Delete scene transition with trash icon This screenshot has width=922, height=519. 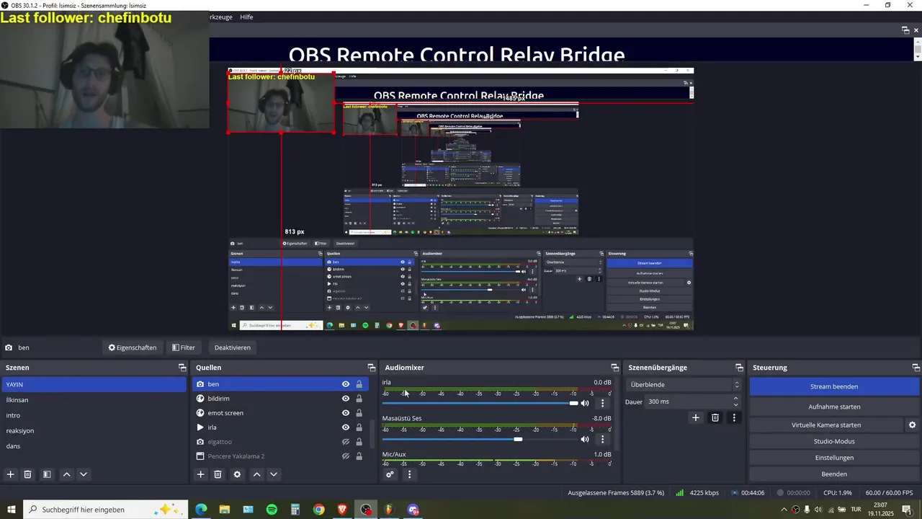coord(715,417)
